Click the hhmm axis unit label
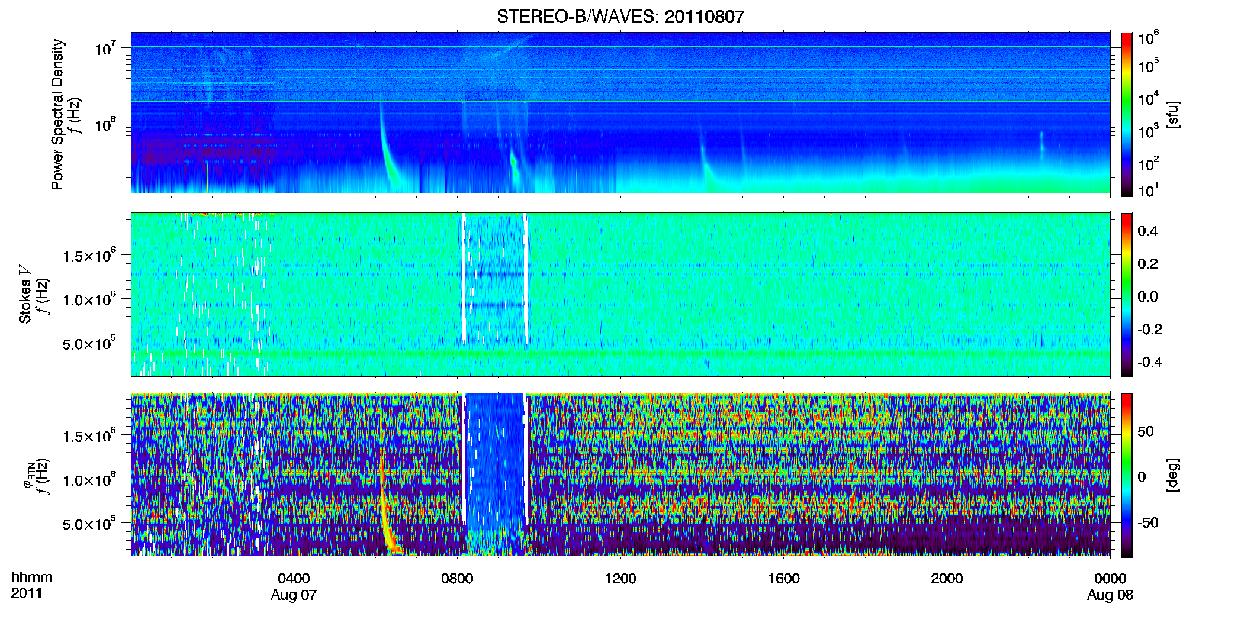The image size is (1241, 639). coord(32,577)
